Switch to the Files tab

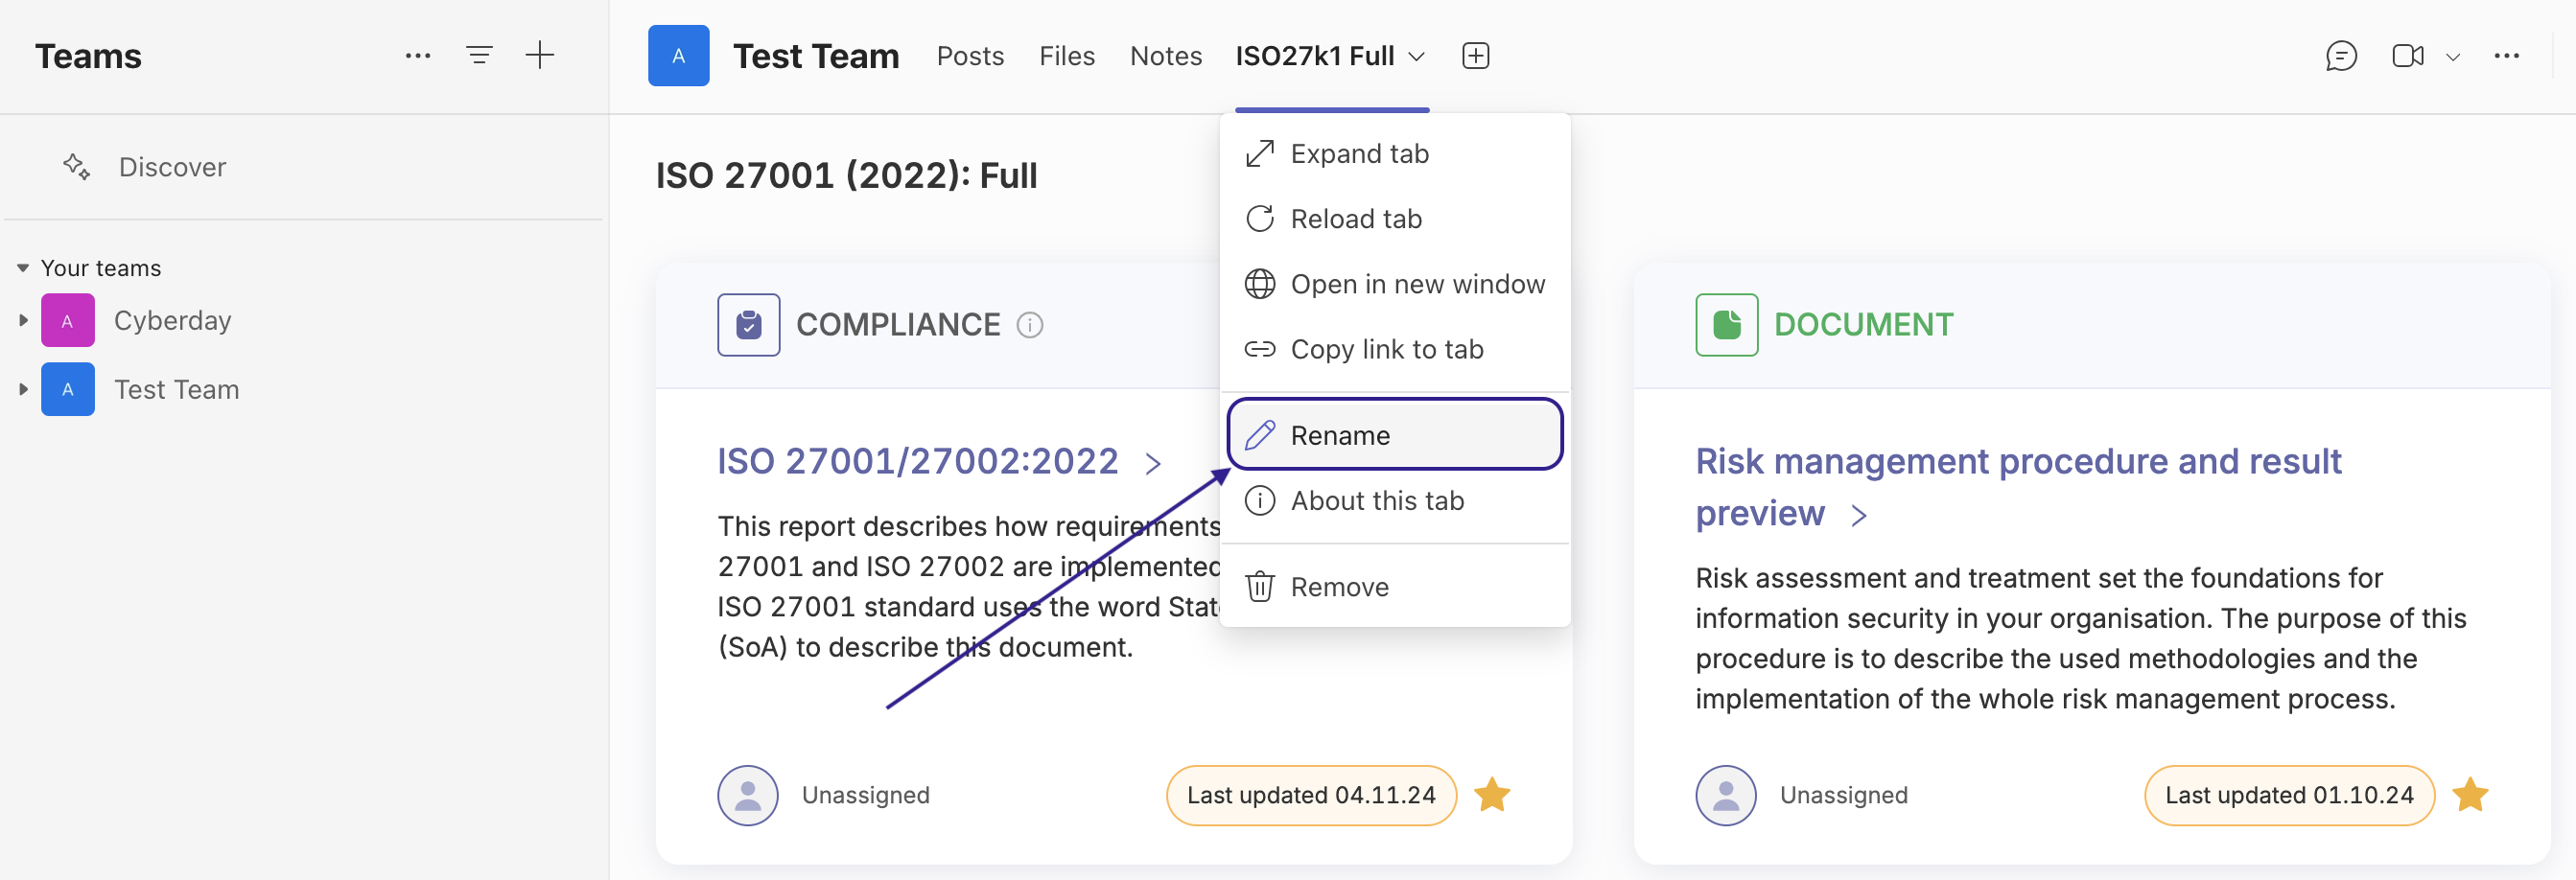click(x=1066, y=56)
